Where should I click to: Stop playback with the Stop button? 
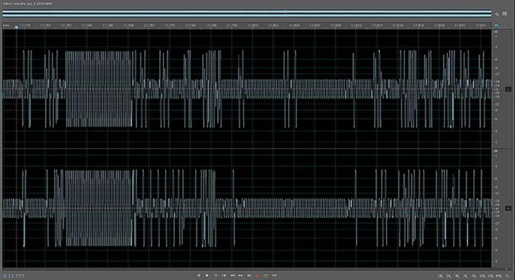(199, 276)
